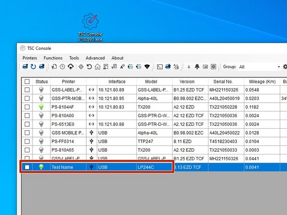Click the second blue list arrow icon
The image size is (287, 215).
pos(139,67)
